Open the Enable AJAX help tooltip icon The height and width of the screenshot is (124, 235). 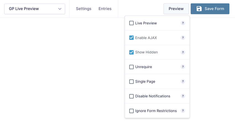point(183,38)
